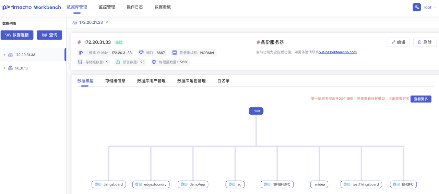Image resolution: width=439 pixels, height=194 pixels.
Task: Expand the 172.20.31.33 tree node
Action: [x=5, y=55]
